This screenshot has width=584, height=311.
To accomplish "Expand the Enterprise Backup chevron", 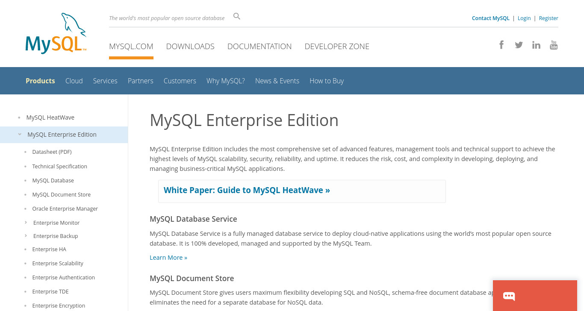I will 26,236.
